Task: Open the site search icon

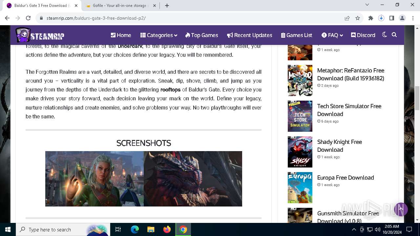Action: coord(394,35)
